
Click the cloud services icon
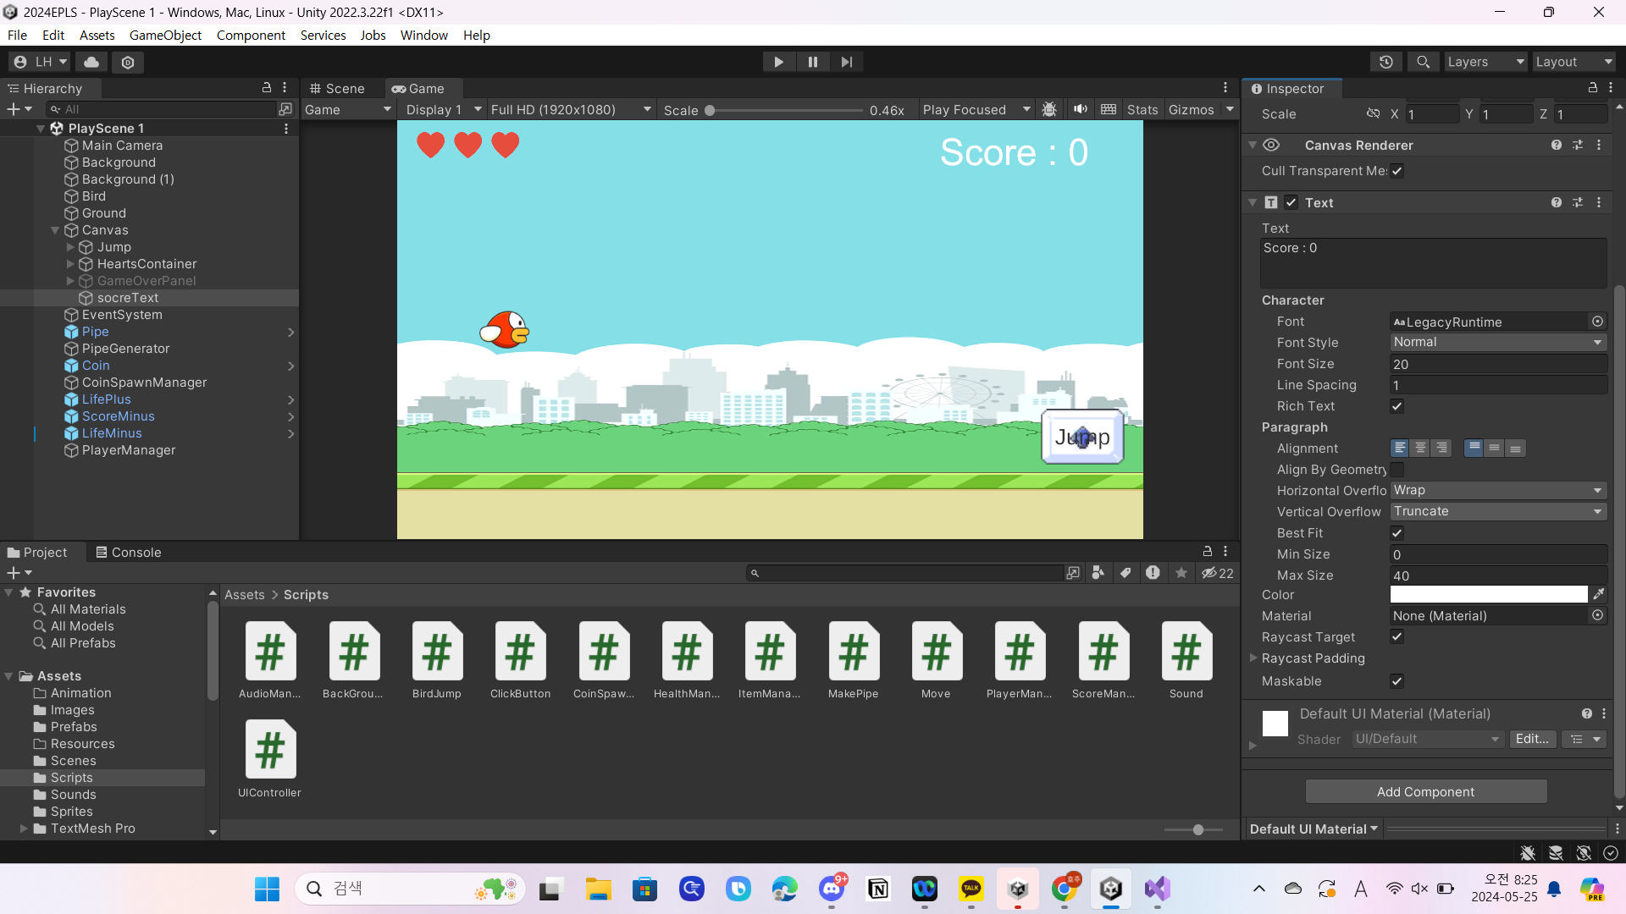coord(91,62)
